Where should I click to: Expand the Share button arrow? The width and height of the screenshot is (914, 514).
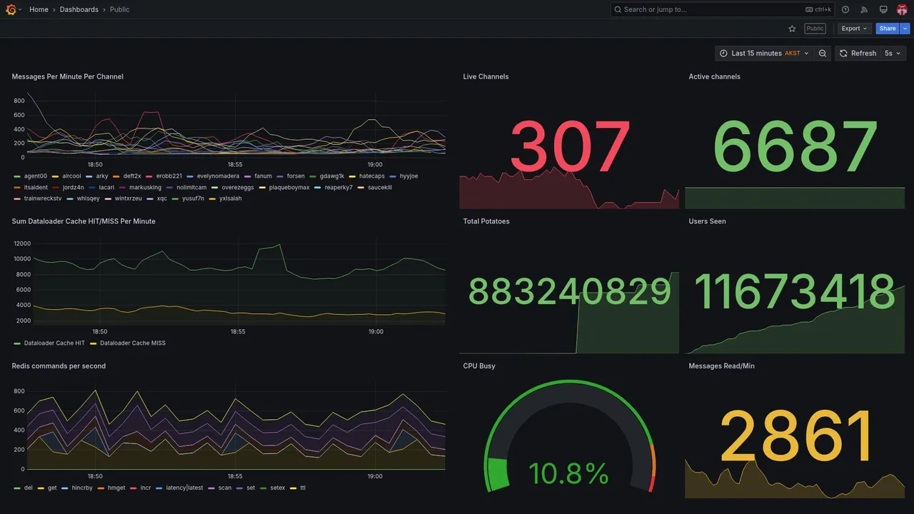(905, 29)
